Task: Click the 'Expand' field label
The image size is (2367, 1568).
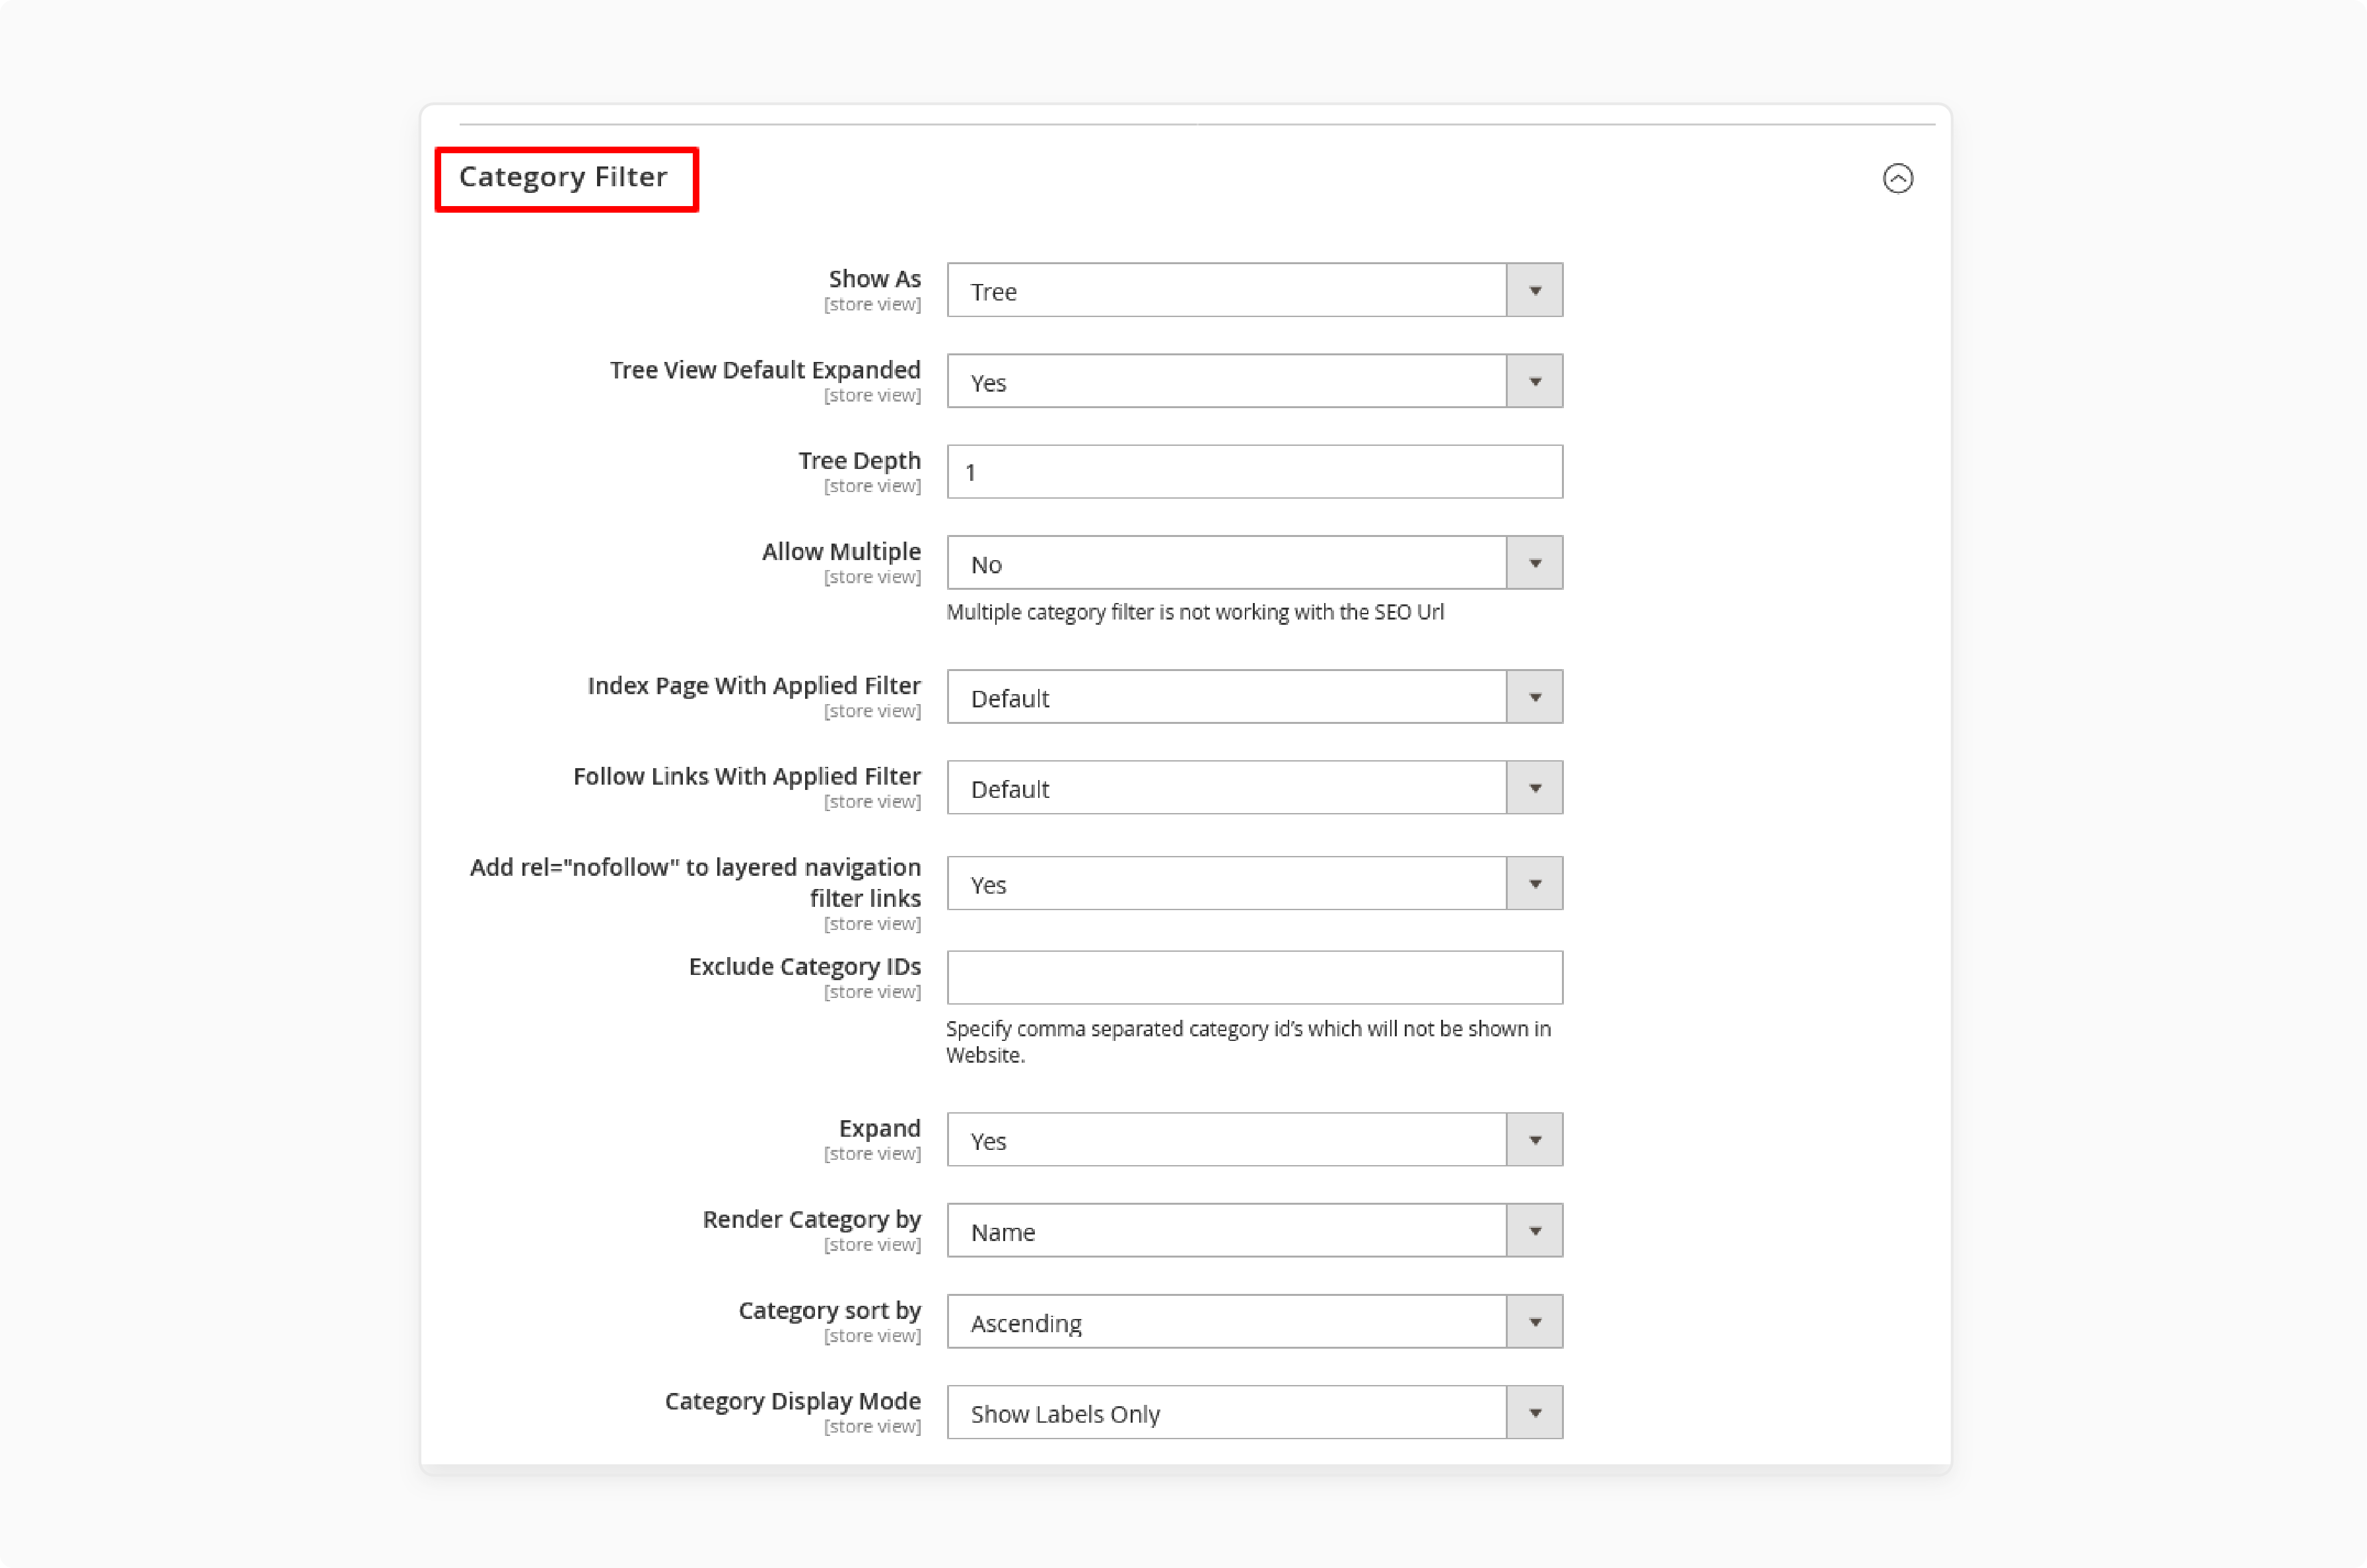Action: pyautogui.click(x=879, y=1129)
